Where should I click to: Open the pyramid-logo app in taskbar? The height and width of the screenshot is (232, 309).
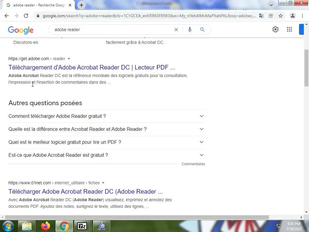click(x=101, y=226)
